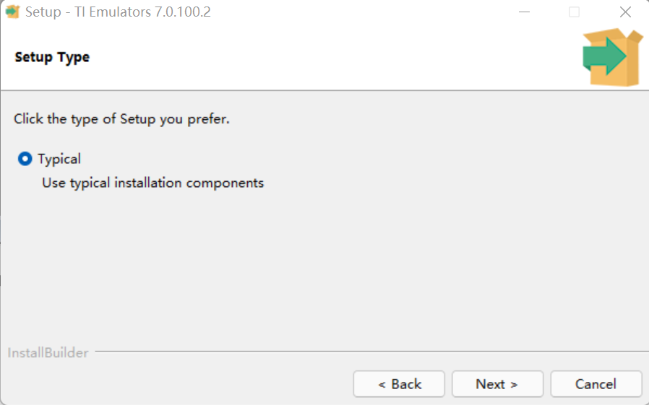Click the separator line beside InstallBuilder
Viewport: 649px width, 405px height.
(371, 352)
